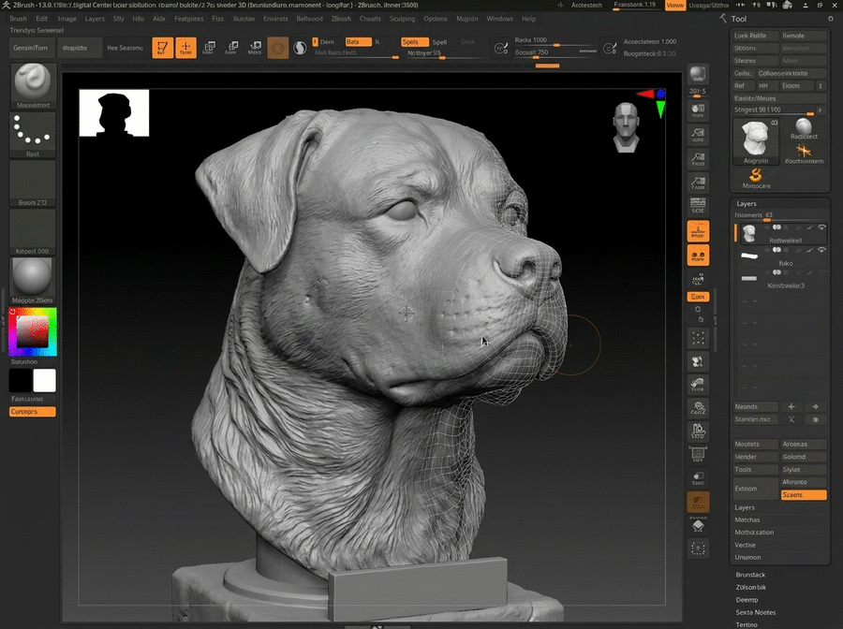Click the dark orange hand icon on shelf

coord(698,503)
